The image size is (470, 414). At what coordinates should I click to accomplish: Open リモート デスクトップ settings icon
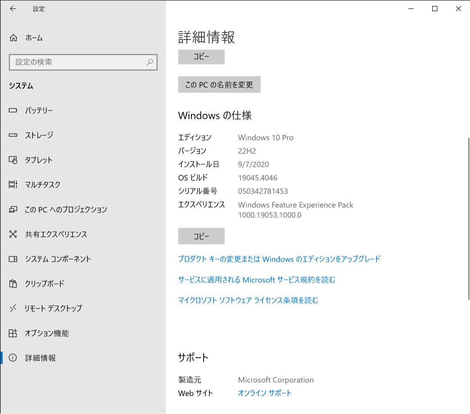tap(12, 309)
